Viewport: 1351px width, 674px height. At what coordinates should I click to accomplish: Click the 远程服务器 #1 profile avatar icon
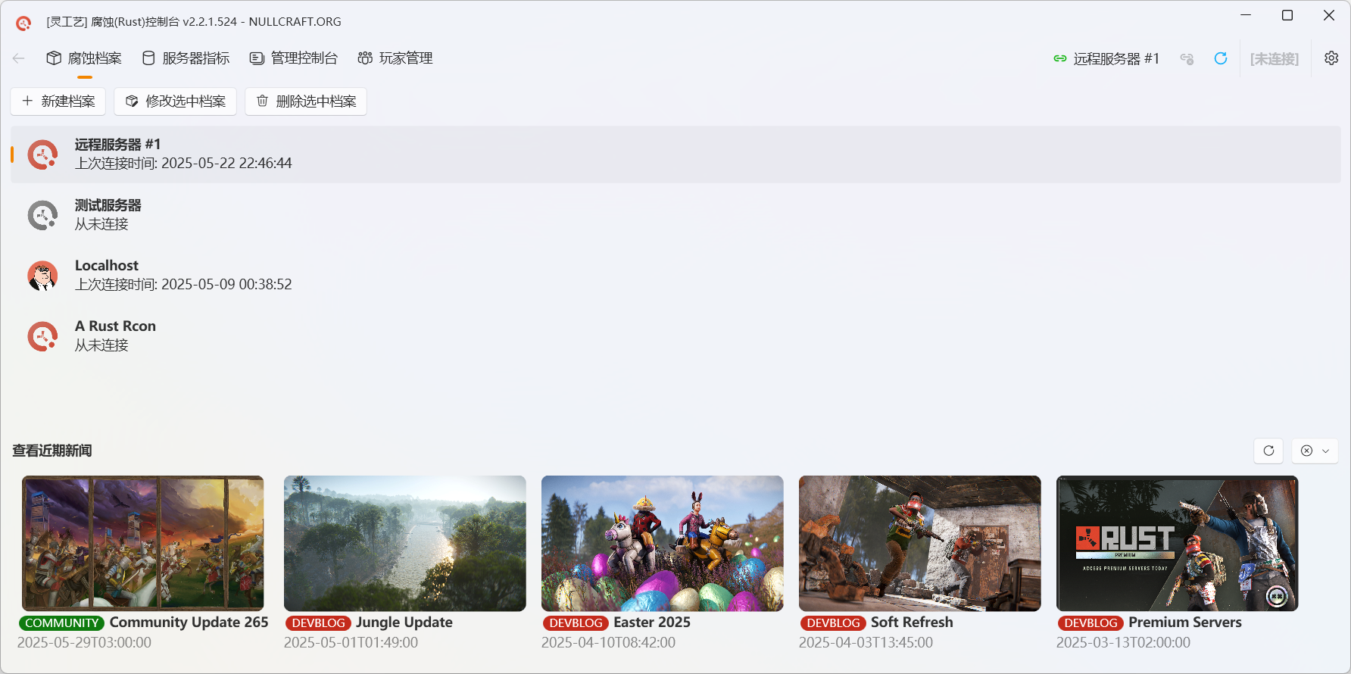(x=43, y=154)
